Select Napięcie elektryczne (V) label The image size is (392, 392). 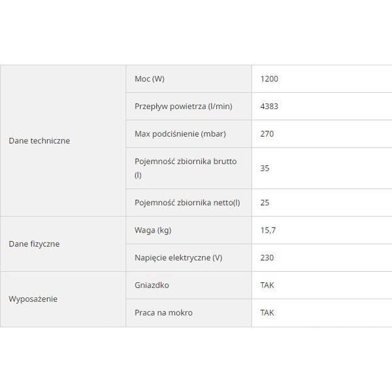[178, 258]
